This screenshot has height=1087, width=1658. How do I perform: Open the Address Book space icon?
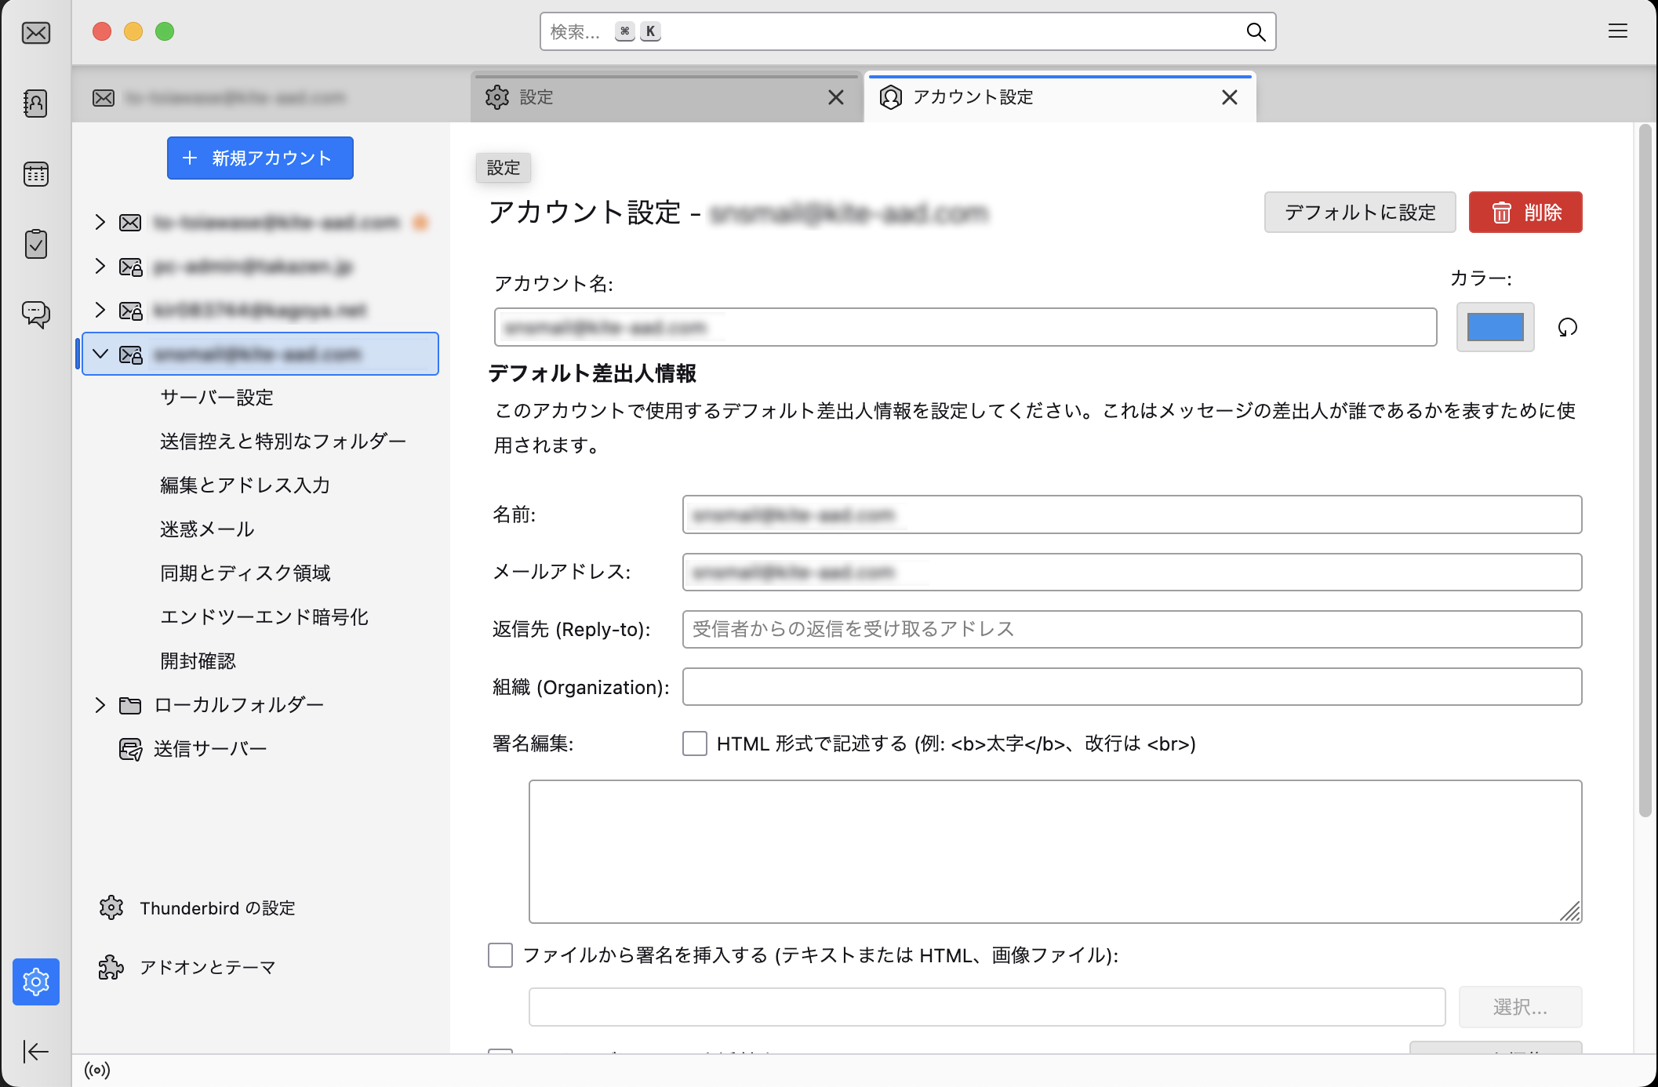36,104
